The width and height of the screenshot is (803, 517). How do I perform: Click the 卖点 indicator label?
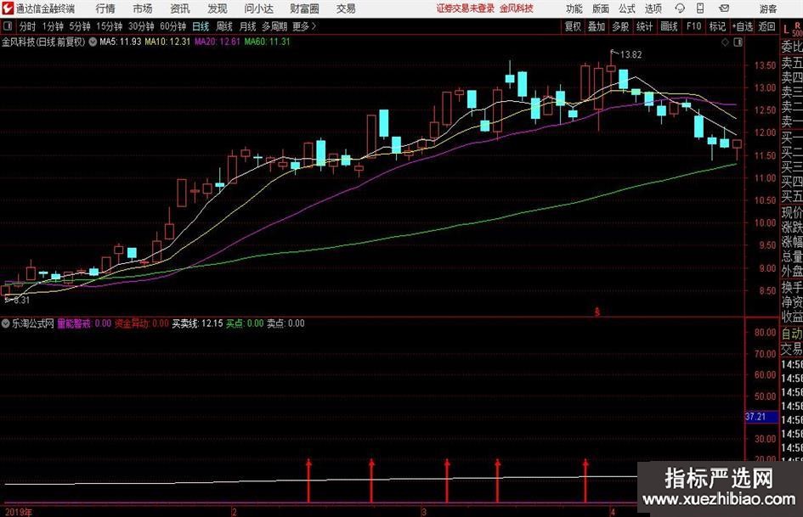275,323
